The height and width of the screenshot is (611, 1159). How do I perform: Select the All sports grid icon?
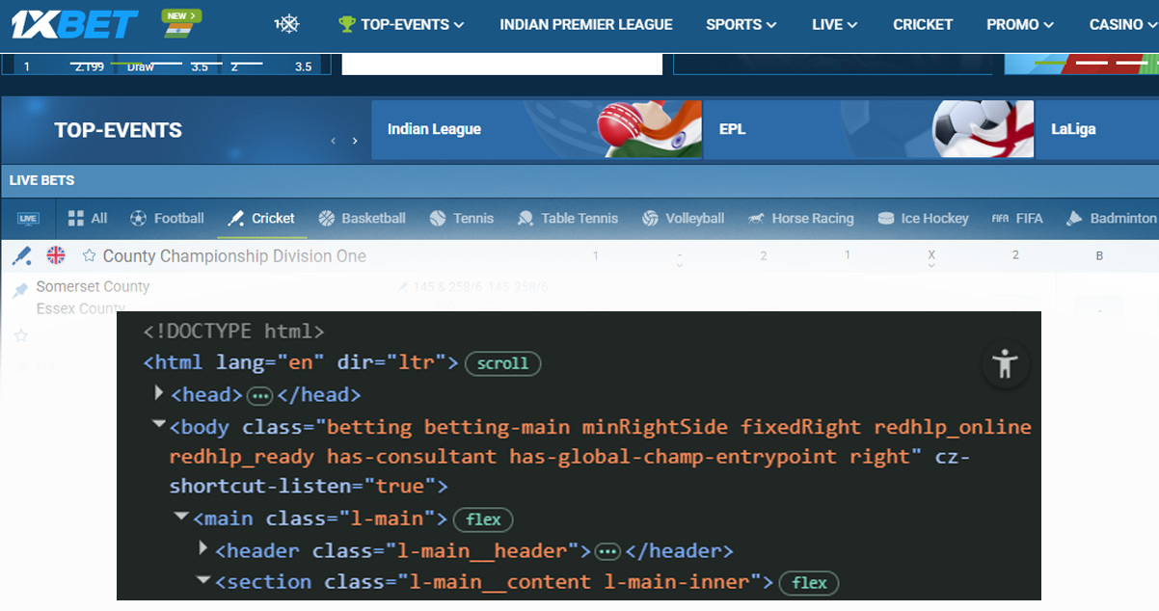tap(76, 219)
